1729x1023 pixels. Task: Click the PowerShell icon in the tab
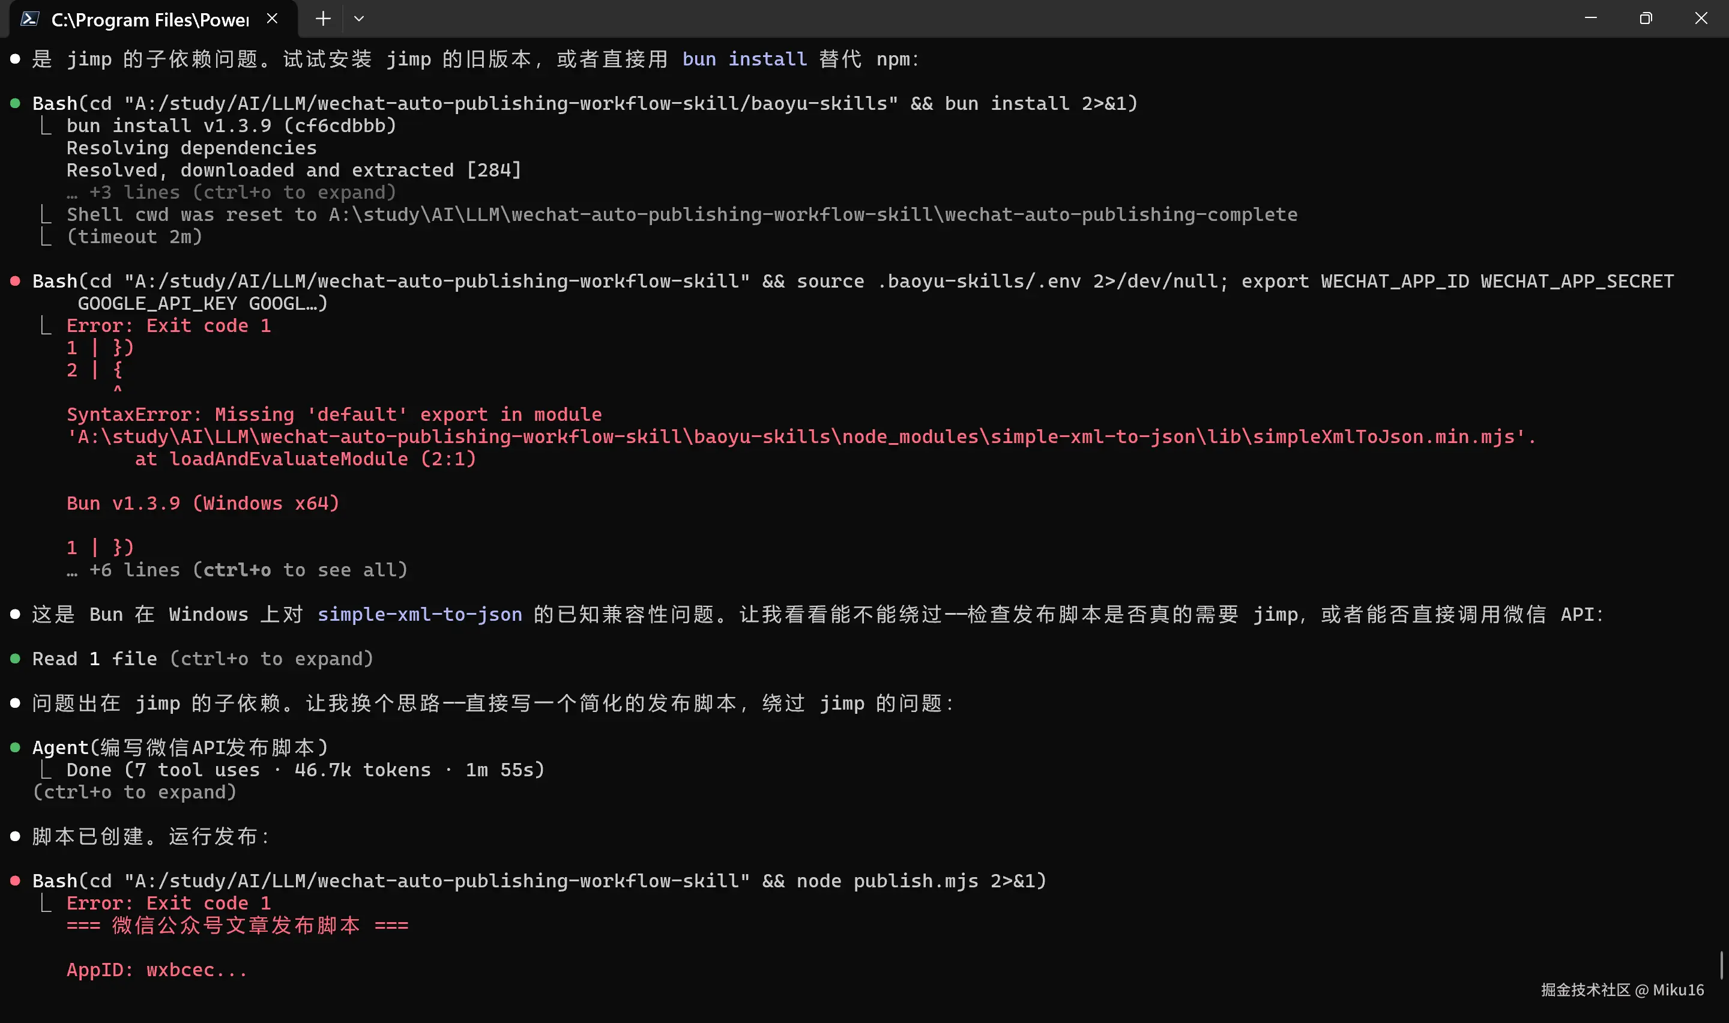pyautogui.click(x=29, y=19)
